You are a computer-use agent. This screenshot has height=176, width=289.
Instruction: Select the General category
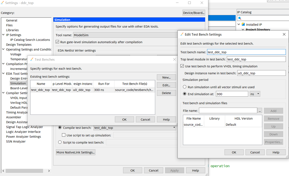(x=12, y=20)
